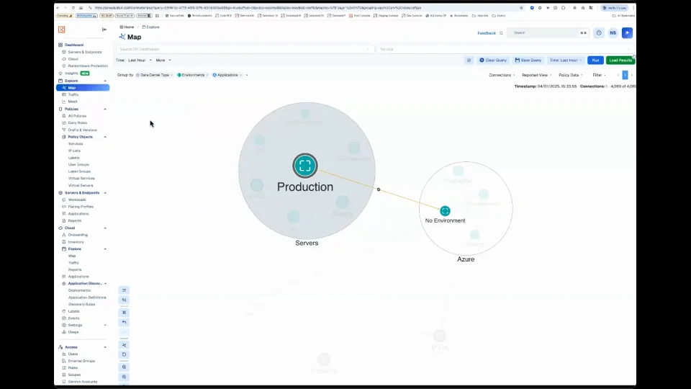
Task: Open the Time: Last Hour dropdown beside More
Action: pos(140,60)
